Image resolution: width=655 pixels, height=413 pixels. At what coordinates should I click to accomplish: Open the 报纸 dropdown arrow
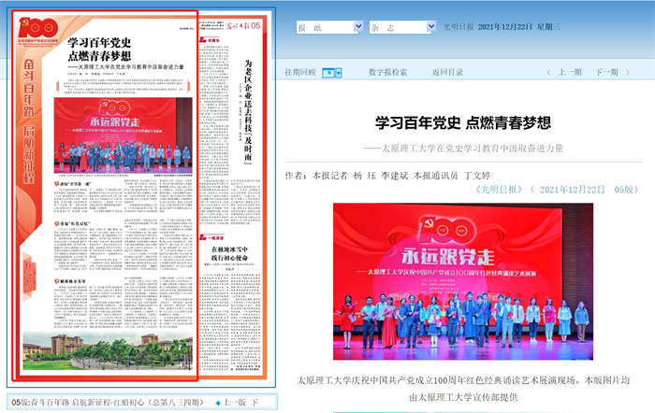coord(358,28)
